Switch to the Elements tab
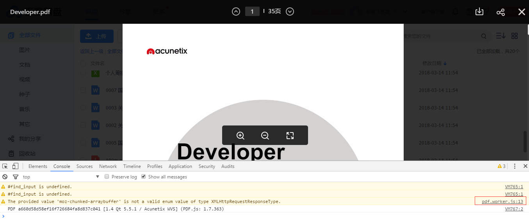This screenshot has width=529, height=219. [38, 166]
